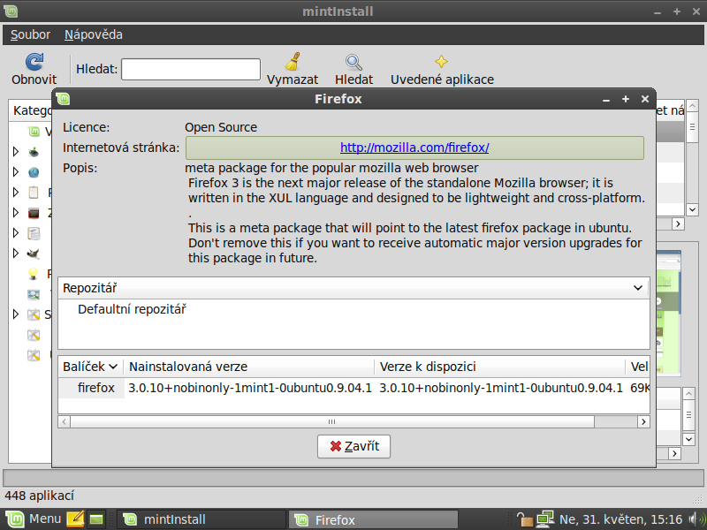Switch to mintInstall in the taskbar
Image resolution: width=707 pixels, height=530 pixels.
coord(201,519)
